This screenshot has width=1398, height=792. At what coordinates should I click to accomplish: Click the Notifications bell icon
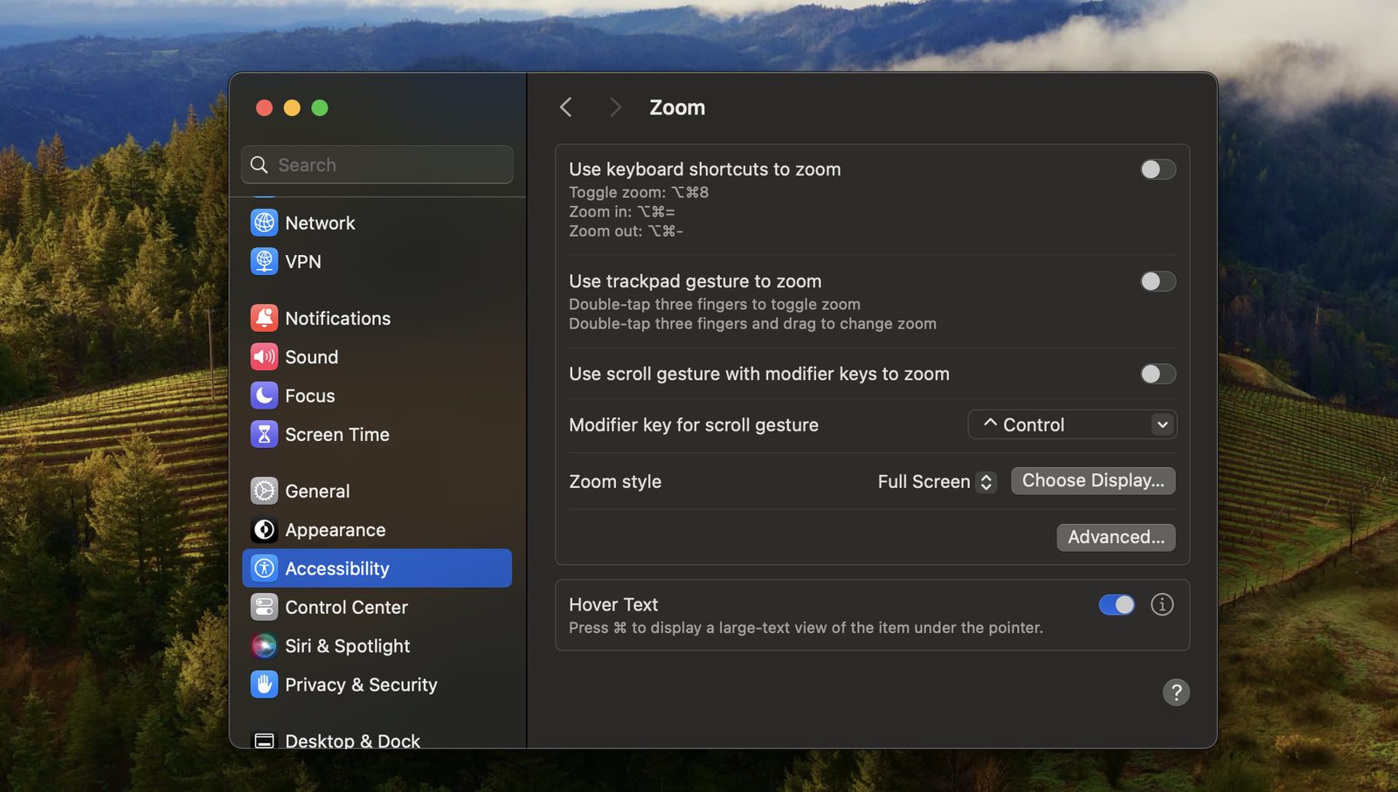pos(264,318)
